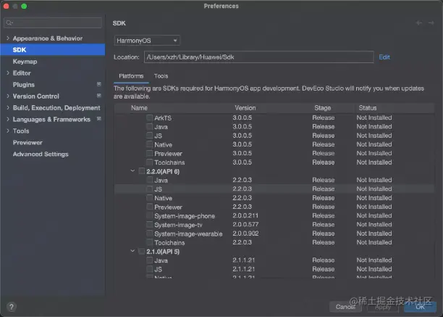Image resolution: width=443 pixels, height=317 pixels.
Task: Select the version 2.0.0.902 cell
Action: pyautogui.click(x=245, y=234)
